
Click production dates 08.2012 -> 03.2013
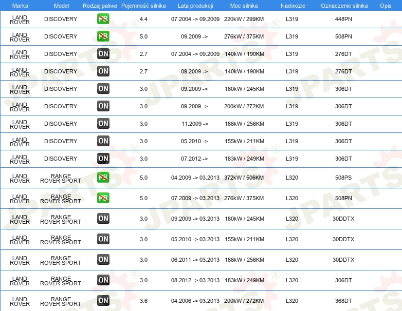(195, 280)
